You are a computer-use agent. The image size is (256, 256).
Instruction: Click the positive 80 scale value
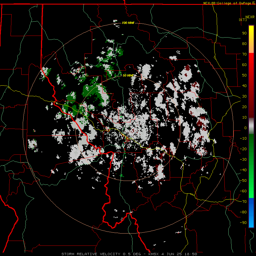coord(244,44)
